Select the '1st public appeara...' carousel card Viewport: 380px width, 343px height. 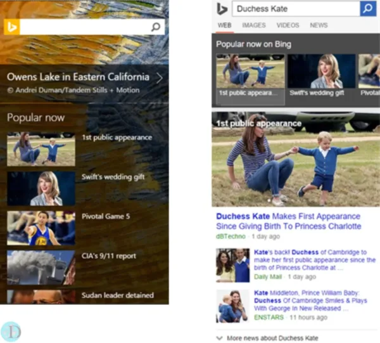(x=250, y=79)
